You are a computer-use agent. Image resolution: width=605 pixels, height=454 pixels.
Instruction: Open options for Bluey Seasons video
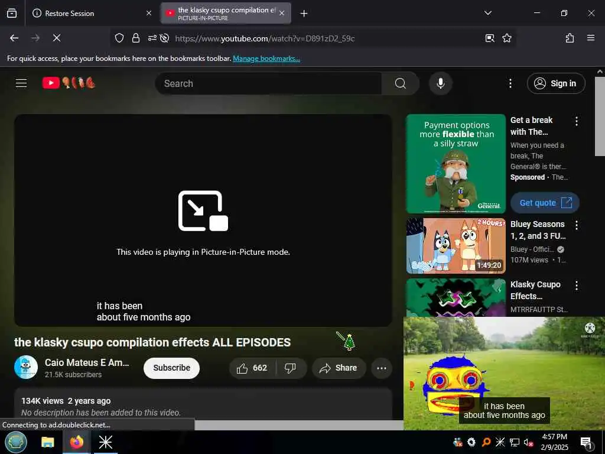(577, 225)
